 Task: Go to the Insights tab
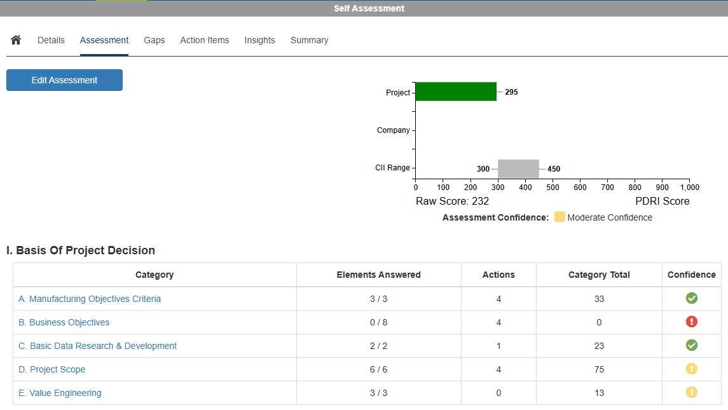tap(259, 40)
